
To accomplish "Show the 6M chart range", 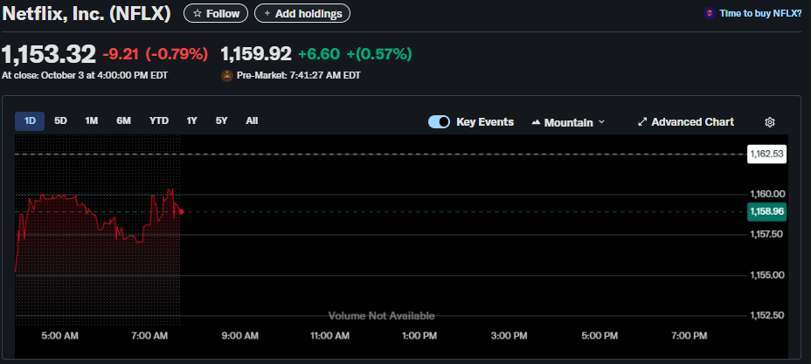I will pos(123,121).
